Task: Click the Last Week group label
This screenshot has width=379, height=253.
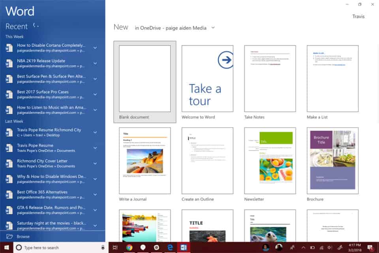Action: coord(14,121)
